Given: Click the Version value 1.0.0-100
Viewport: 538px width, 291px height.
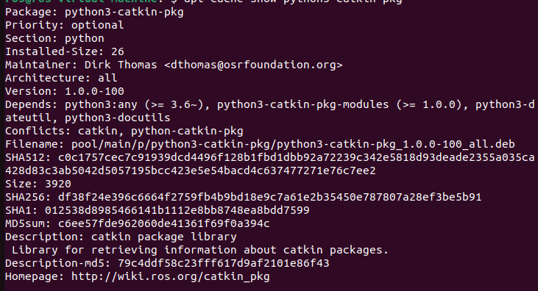Looking at the screenshot, I should (x=94, y=91).
